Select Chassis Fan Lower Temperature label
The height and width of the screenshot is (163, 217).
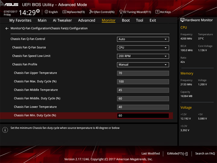[35, 107]
